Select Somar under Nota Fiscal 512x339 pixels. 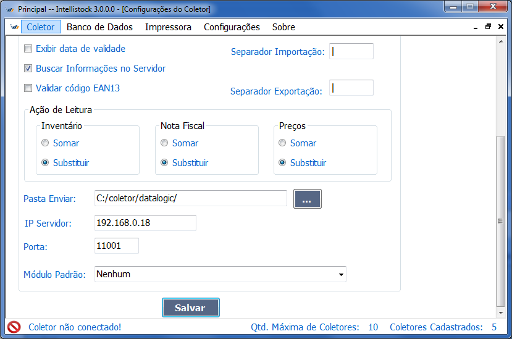tap(164, 143)
